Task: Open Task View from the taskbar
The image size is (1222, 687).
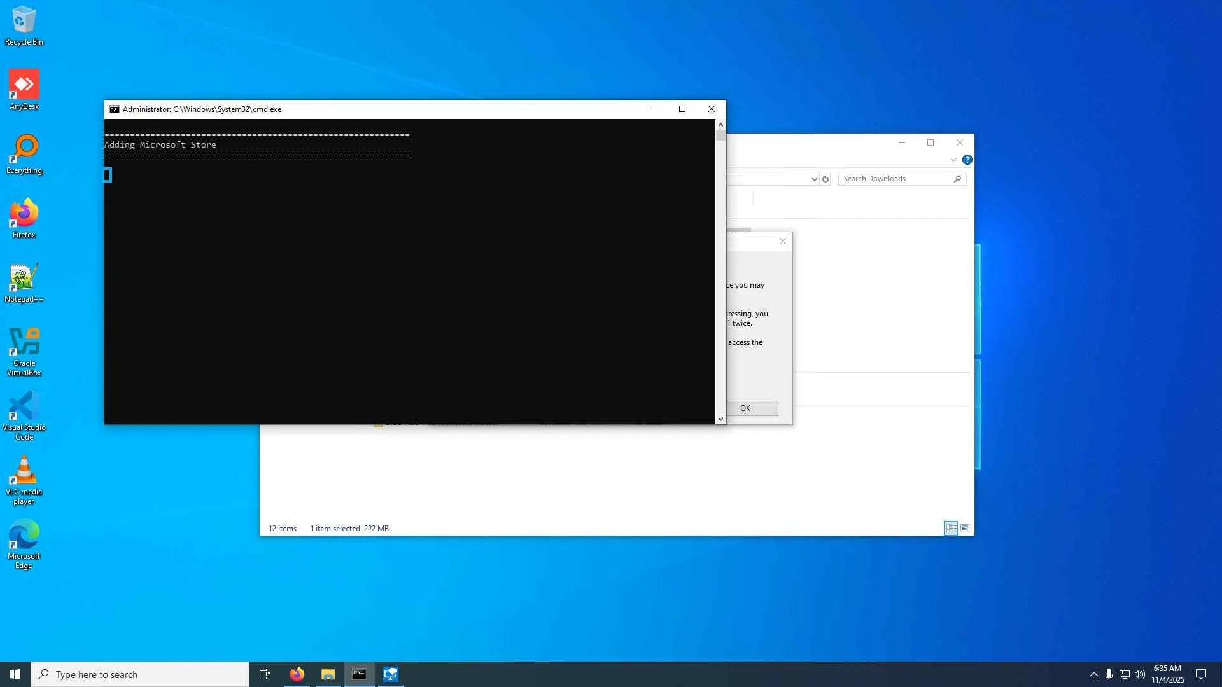Action: click(x=265, y=674)
